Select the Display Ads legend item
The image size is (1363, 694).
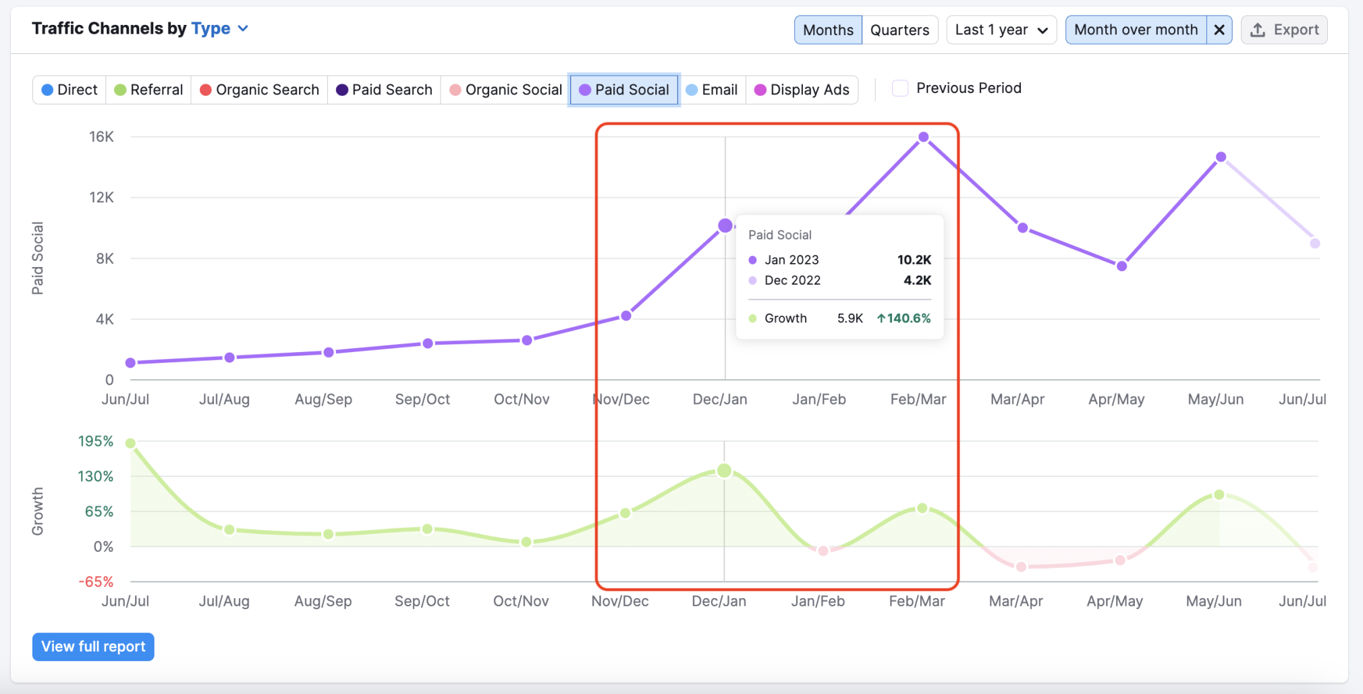click(x=802, y=90)
